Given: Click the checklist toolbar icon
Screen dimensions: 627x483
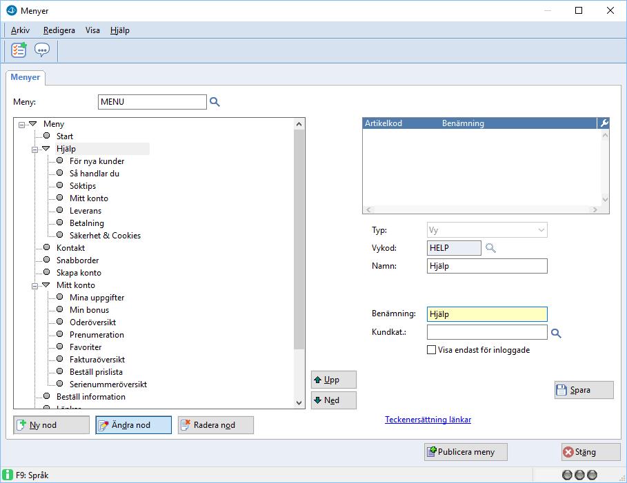Looking at the screenshot, I should pos(19,50).
